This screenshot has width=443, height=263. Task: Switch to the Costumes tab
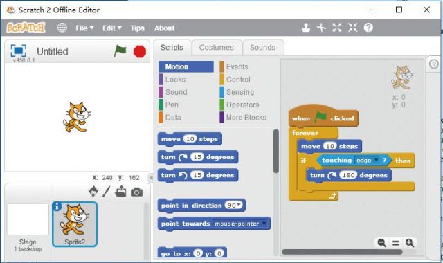217,48
